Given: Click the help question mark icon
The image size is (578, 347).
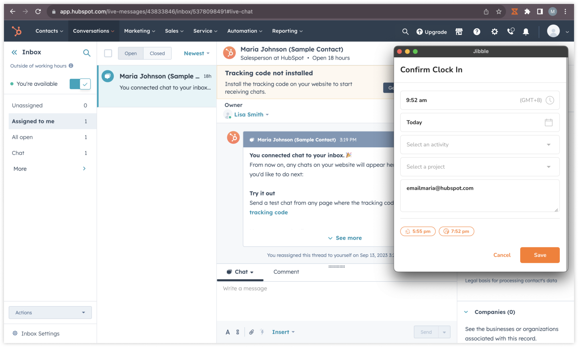Looking at the screenshot, I should (477, 31).
